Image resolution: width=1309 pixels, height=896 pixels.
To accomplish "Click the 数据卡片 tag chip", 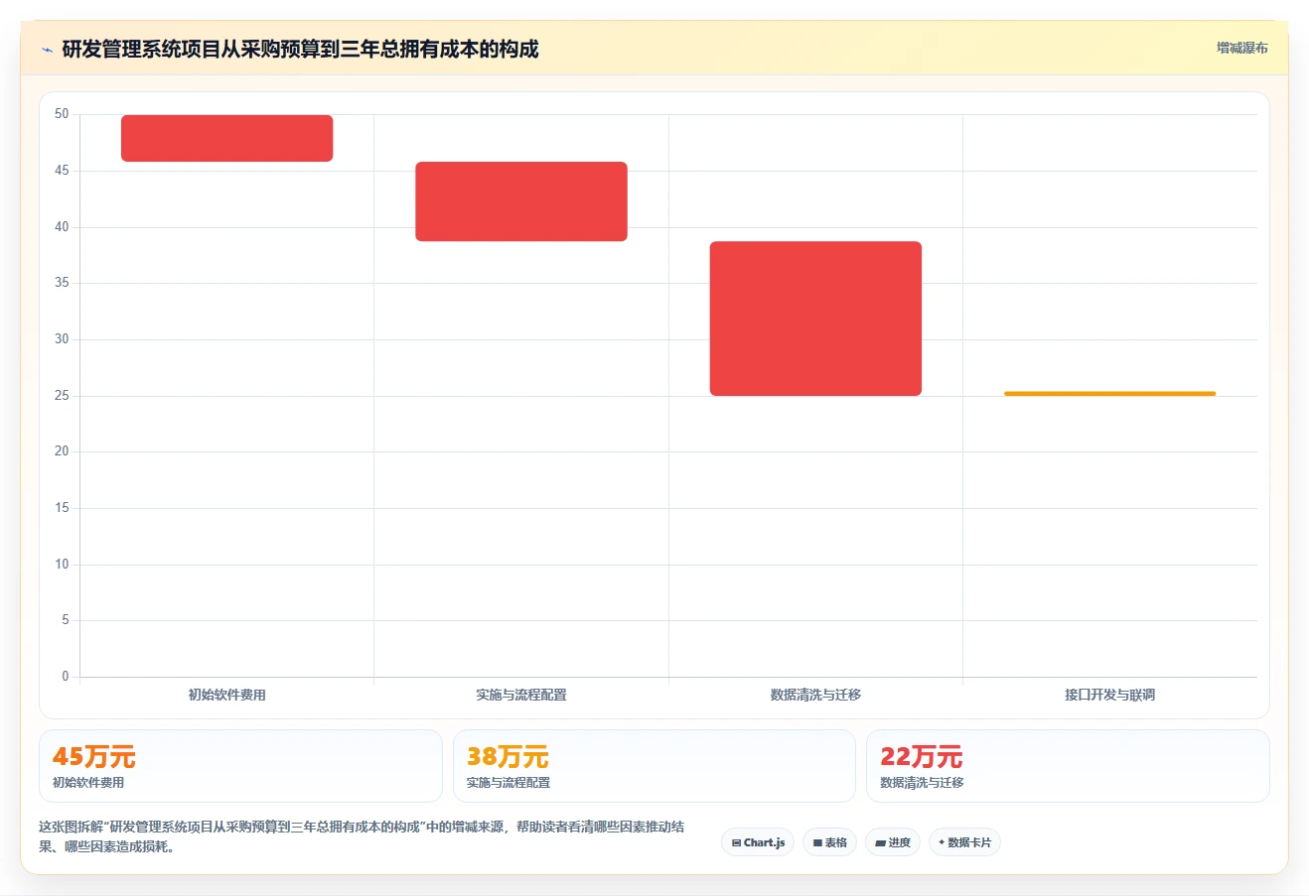I will click(x=964, y=842).
